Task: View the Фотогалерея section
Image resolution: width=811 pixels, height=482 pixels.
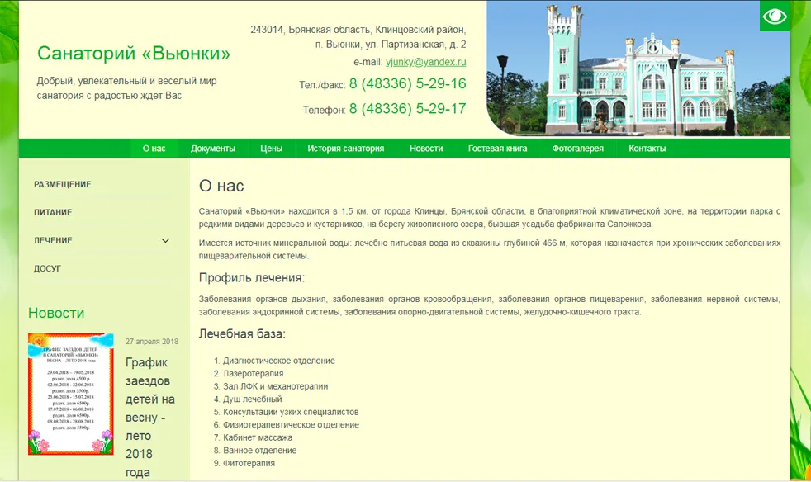Action: point(578,149)
